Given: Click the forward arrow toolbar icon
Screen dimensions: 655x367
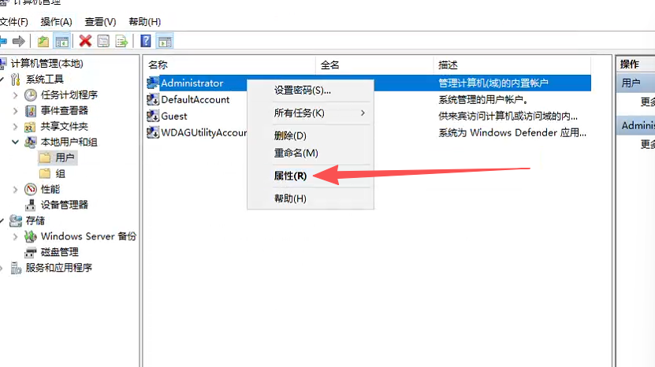Looking at the screenshot, I should click(x=19, y=41).
